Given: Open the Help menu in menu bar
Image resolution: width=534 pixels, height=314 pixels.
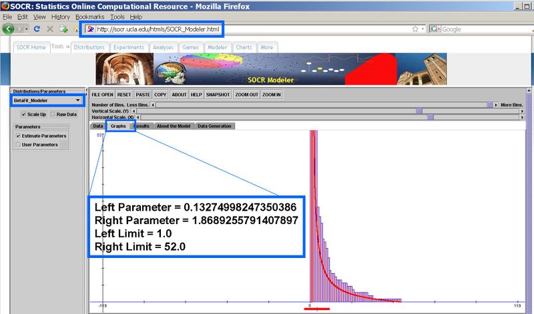Looking at the screenshot, I should 136,17.
